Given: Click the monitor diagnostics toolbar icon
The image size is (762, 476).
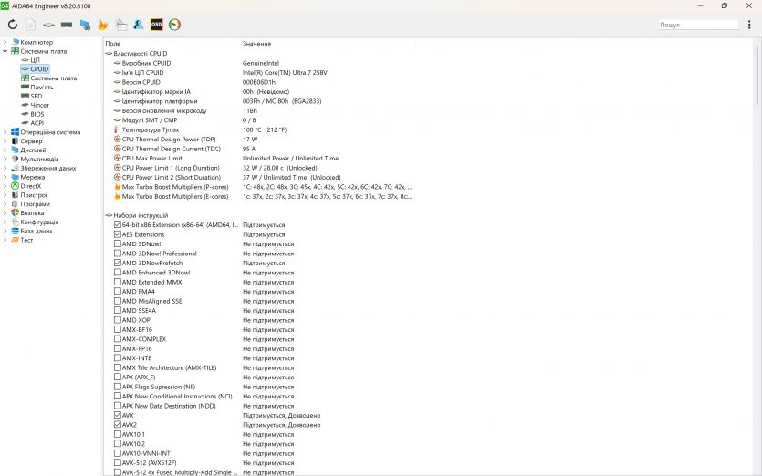Looking at the screenshot, I should pyautogui.click(x=85, y=25).
